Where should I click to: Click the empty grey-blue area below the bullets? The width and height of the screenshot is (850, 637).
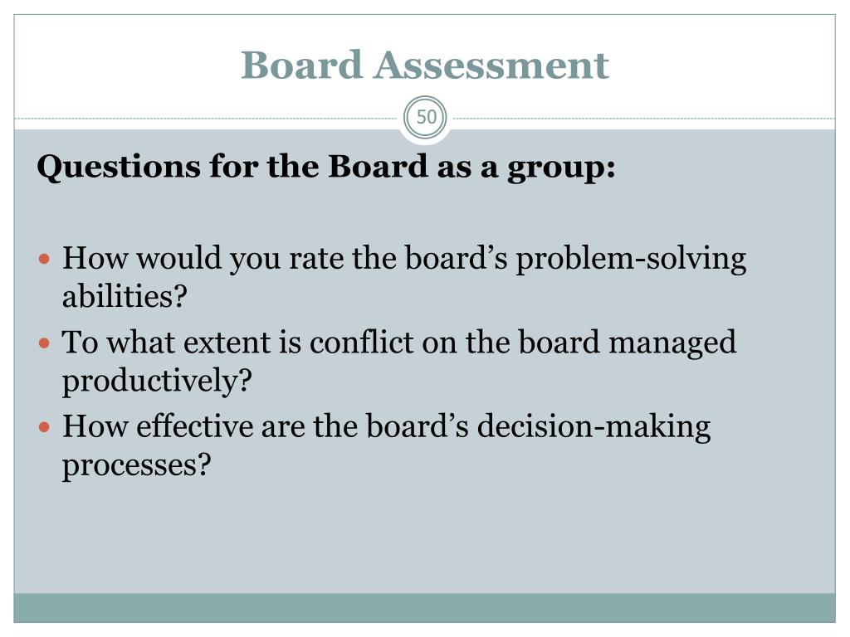424,537
